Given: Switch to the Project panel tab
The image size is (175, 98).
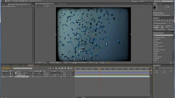Looking at the screenshot, I should coord(4,4).
